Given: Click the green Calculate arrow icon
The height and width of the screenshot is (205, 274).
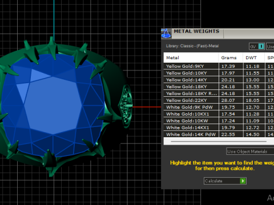Looking at the screenshot, I should click(x=243, y=181).
